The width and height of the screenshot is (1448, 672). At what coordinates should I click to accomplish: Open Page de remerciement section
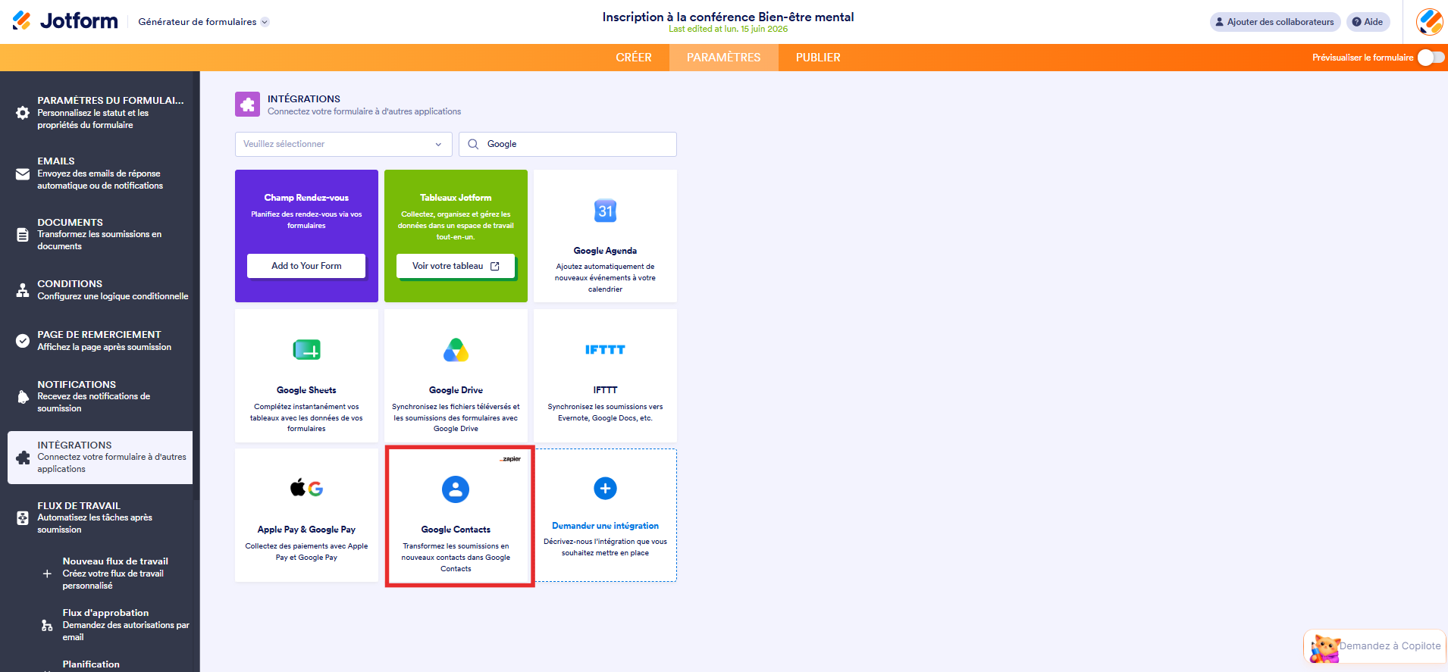coord(100,341)
